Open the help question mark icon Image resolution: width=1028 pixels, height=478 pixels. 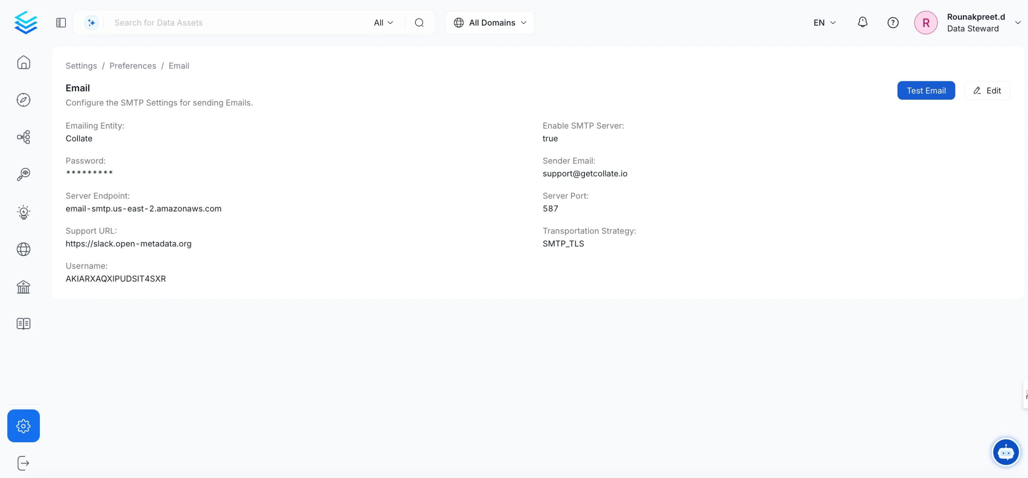point(893,23)
